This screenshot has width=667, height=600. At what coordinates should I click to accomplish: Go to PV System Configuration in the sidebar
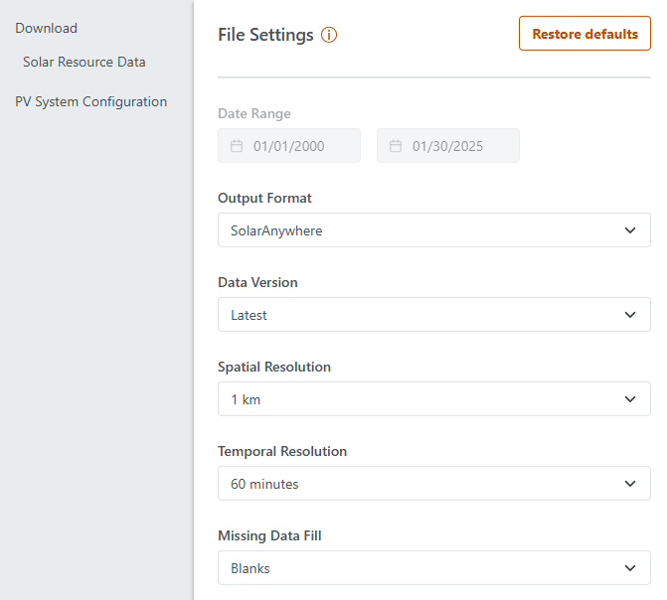[x=90, y=101]
